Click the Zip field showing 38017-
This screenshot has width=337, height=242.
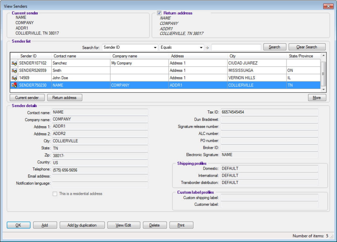pyautogui.click(x=100, y=155)
